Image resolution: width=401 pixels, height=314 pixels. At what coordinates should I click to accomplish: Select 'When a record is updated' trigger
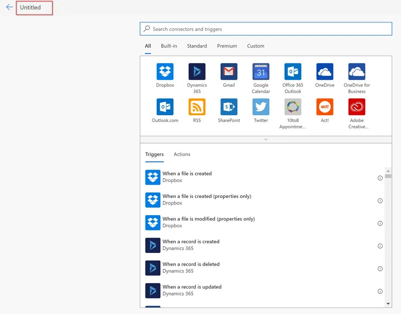265,291
